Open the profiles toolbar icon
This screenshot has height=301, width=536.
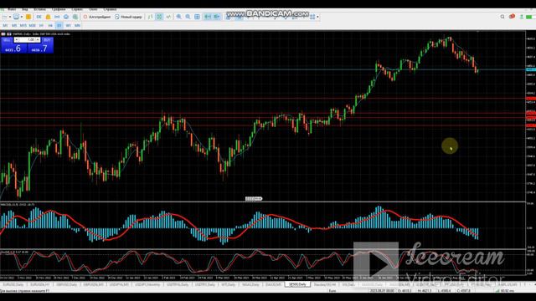click(x=16, y=17)
